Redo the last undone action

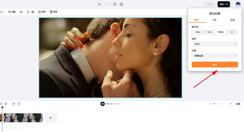(106, 4)
